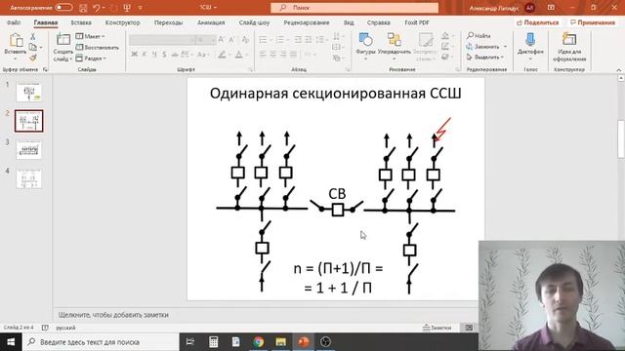
Task: Start slideshow from beginning quick-access icon
Action: click(x=127, y=8)
